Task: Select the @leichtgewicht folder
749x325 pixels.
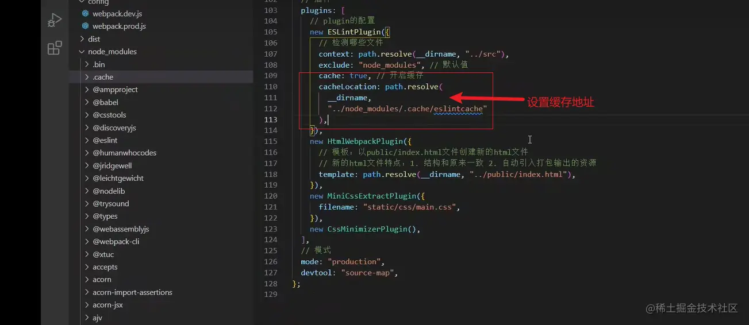Action: pyautogui.click(x=118, y=178)
